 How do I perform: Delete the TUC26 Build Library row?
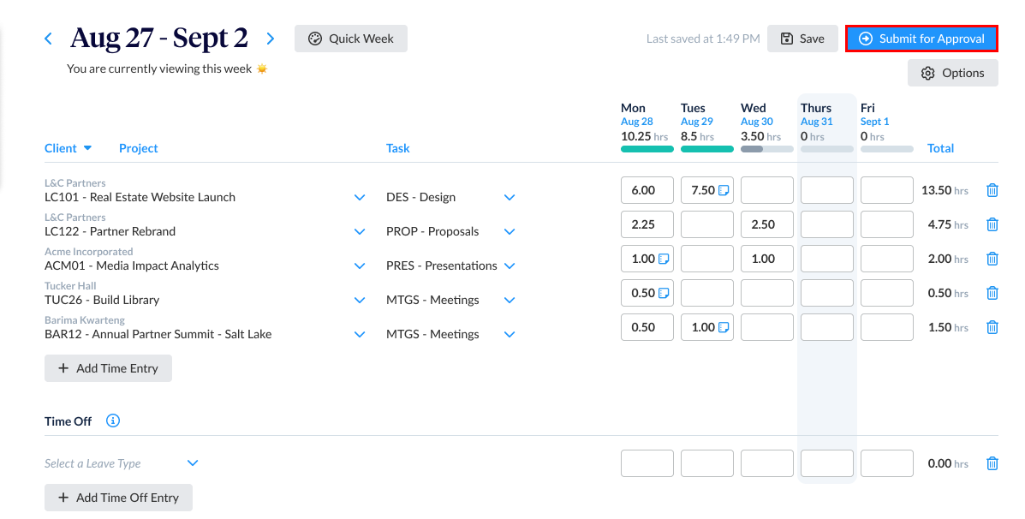pyautogui.click(x=992, y=293)
